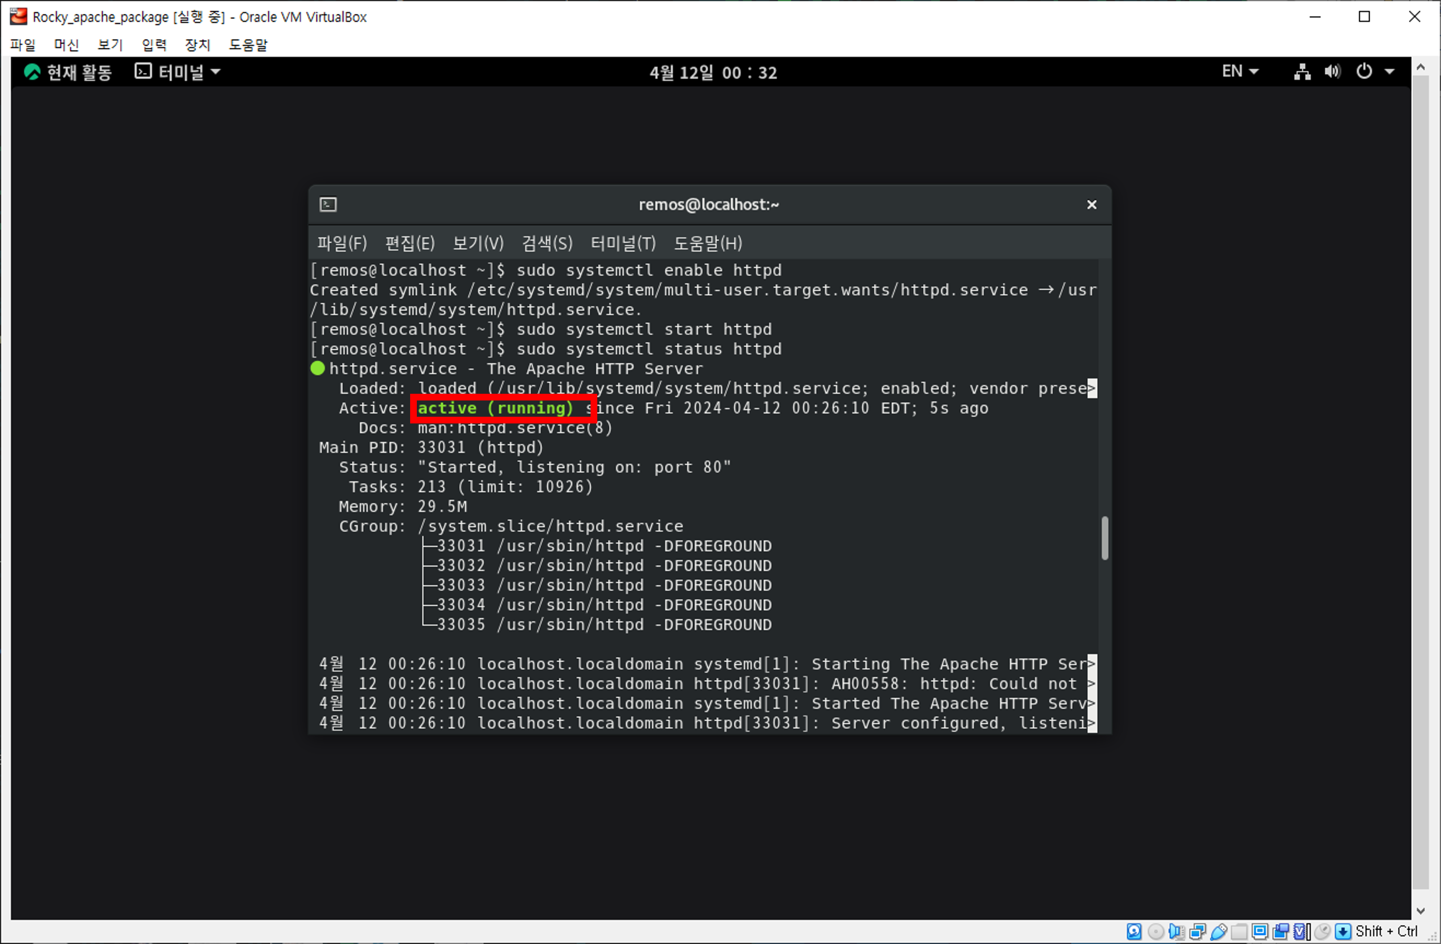This screenshot has height=944, width=1441.
Task: Click the terminal icon in title bar
Action: pos(328,204)
